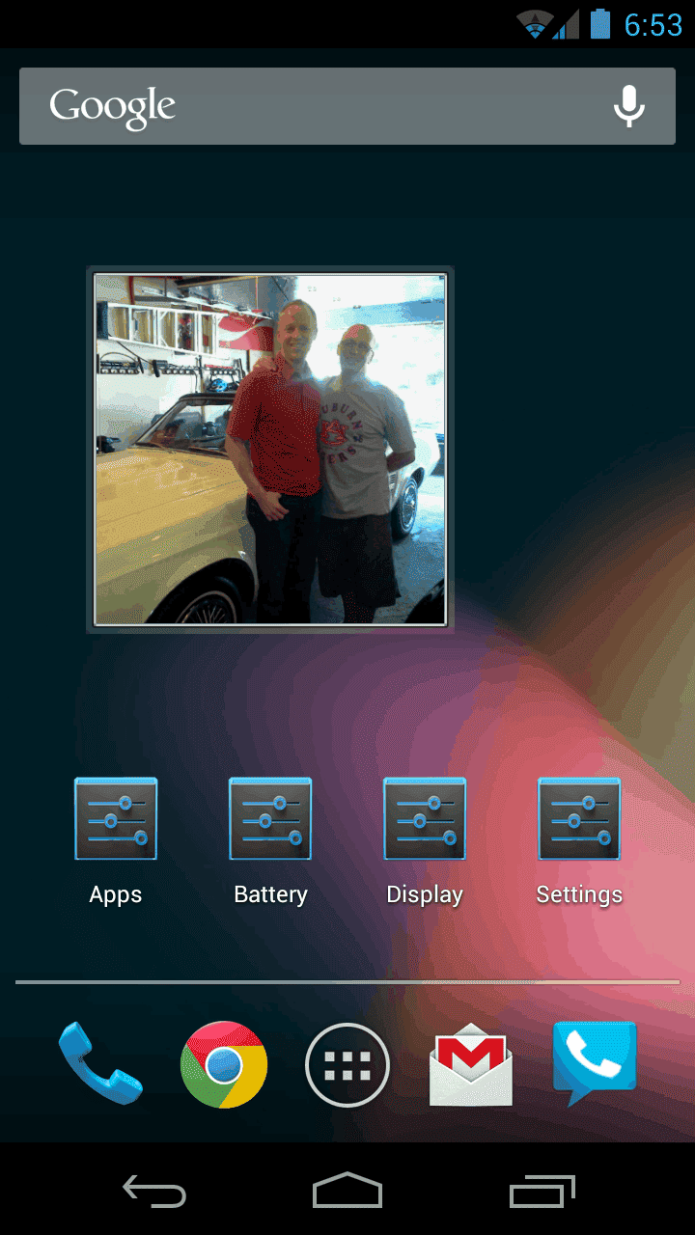695x1235 pixels.
Task: Open the Gmail app
Action: [x=471, y=1065]
